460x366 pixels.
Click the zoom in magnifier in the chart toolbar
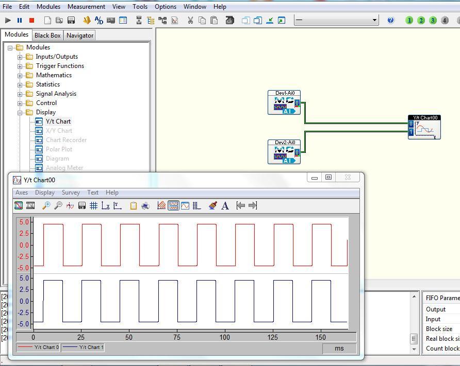pos(46,205)
